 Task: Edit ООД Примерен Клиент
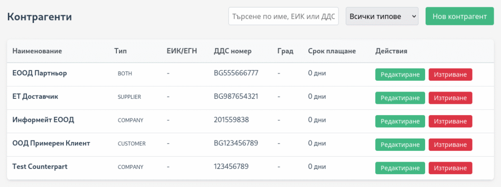[x=400, y=144]
